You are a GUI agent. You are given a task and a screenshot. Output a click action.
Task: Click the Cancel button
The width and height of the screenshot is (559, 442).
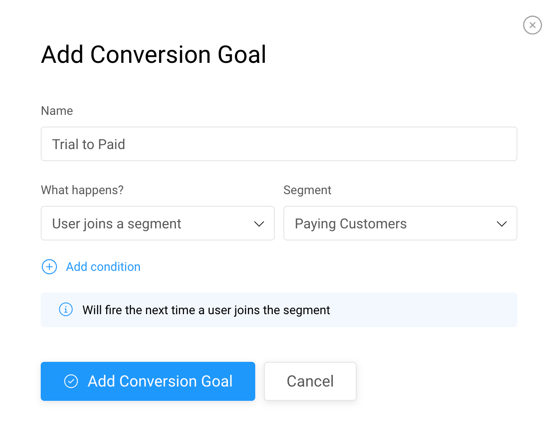point(310,381)
